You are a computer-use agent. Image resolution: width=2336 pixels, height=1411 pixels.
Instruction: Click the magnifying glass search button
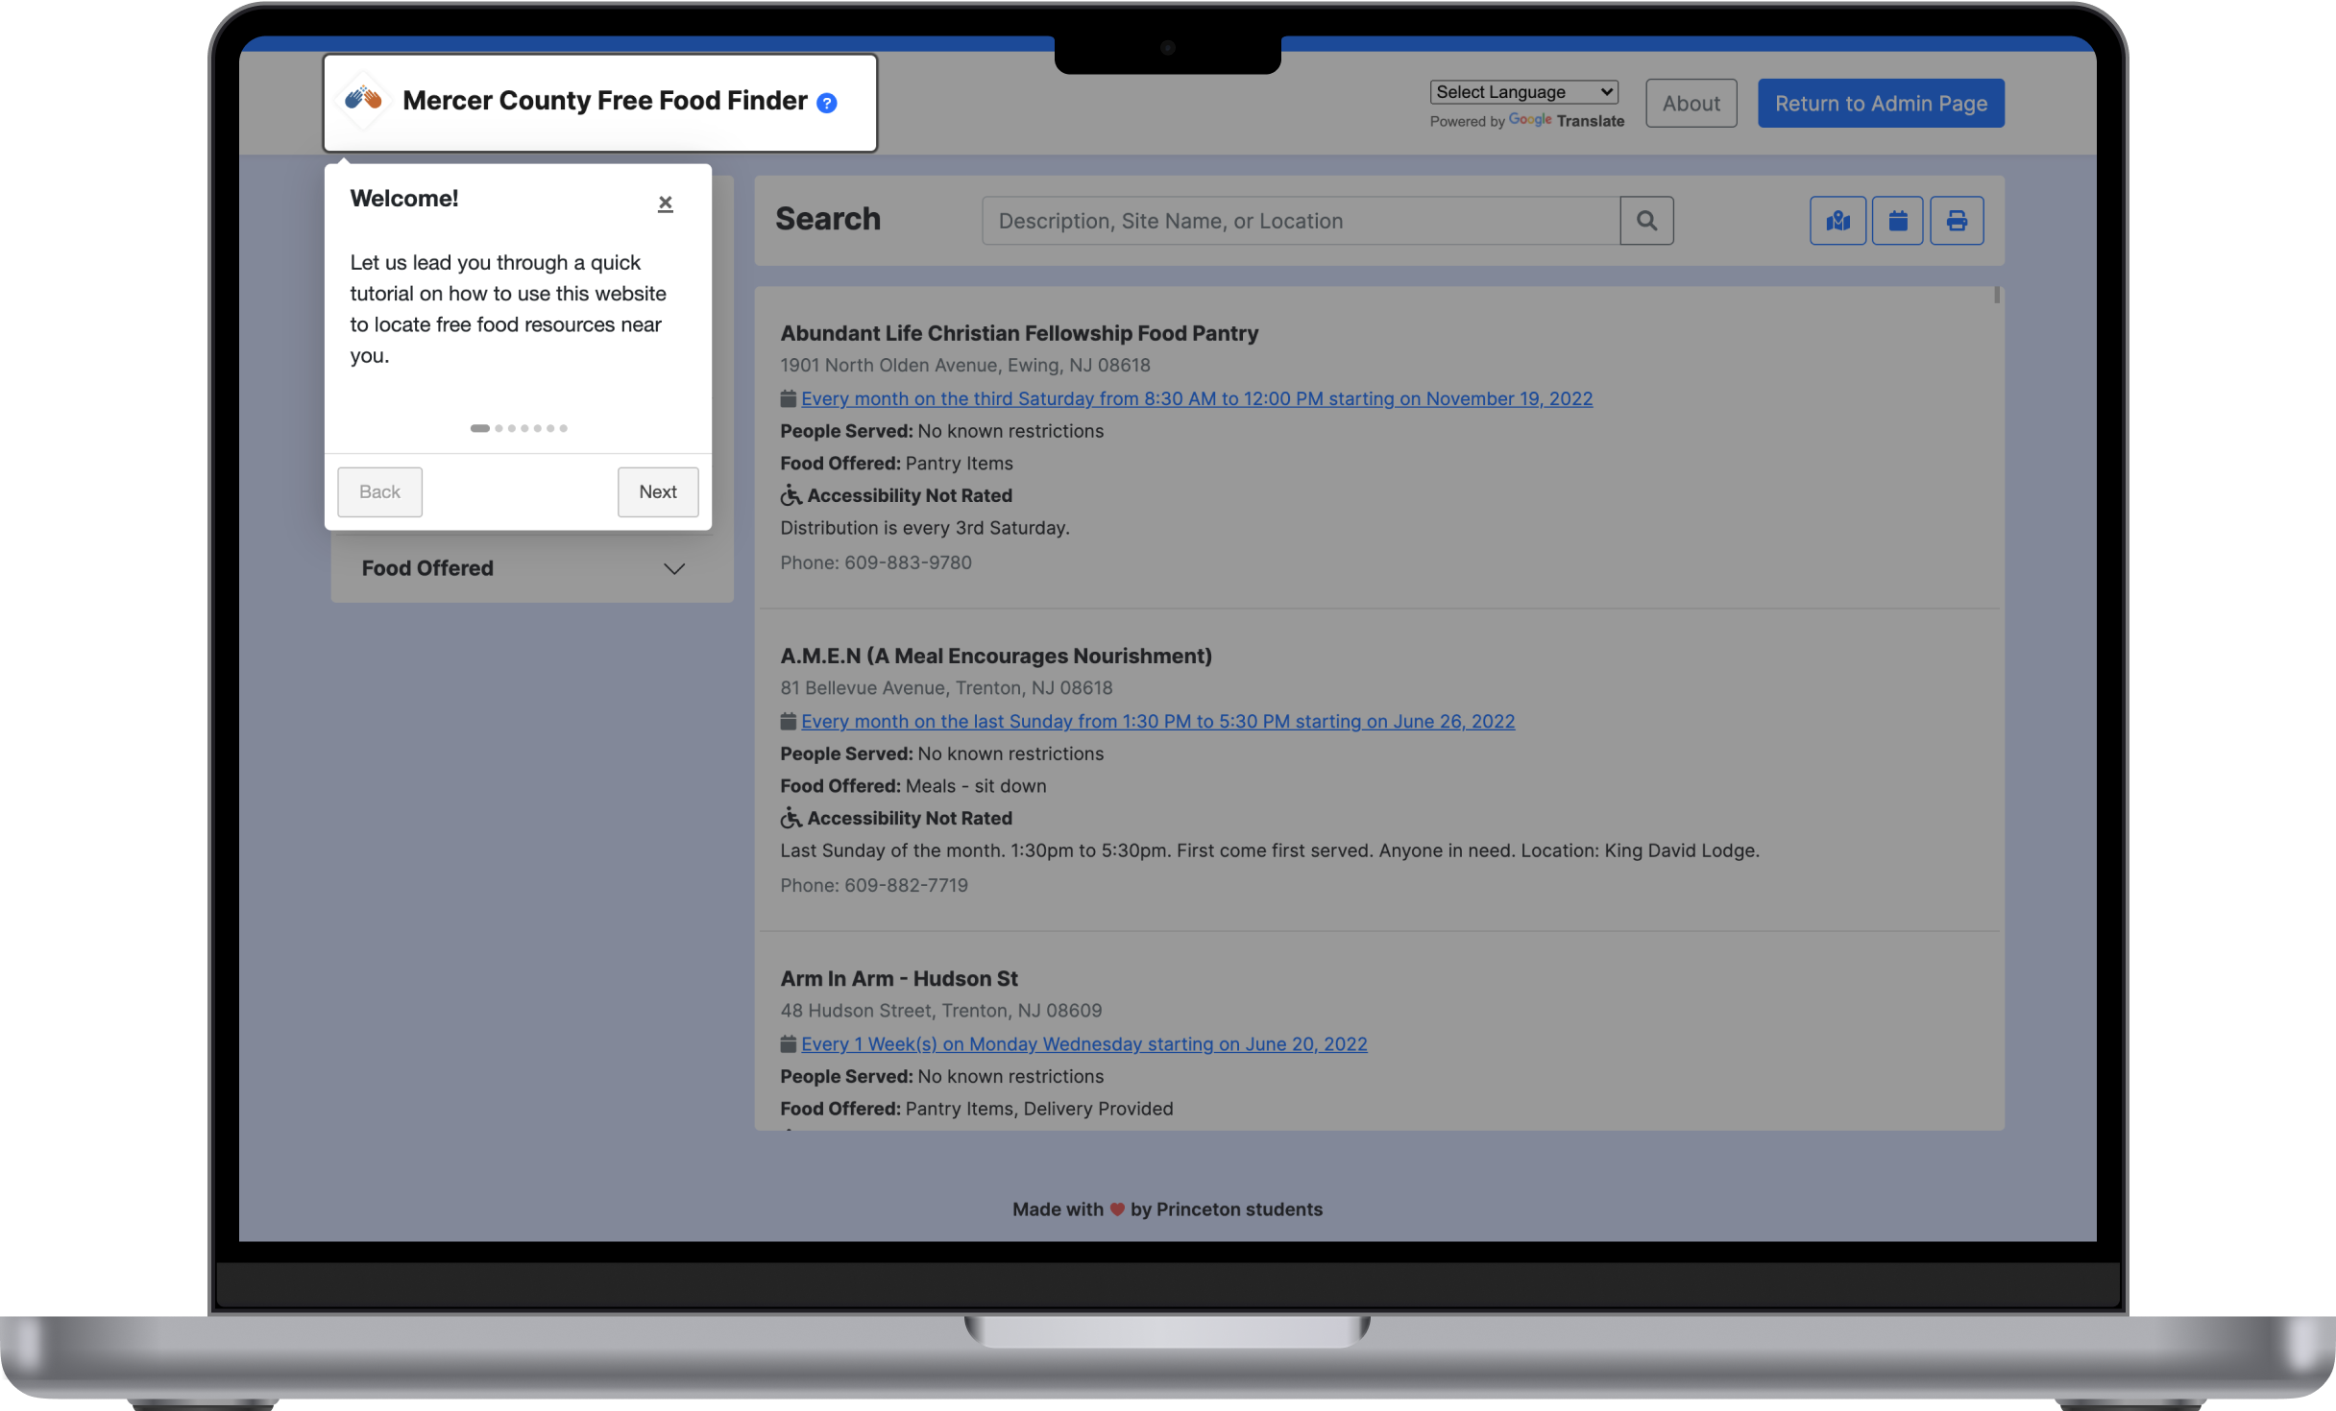pyautogui.click(x=1646, y=221)
